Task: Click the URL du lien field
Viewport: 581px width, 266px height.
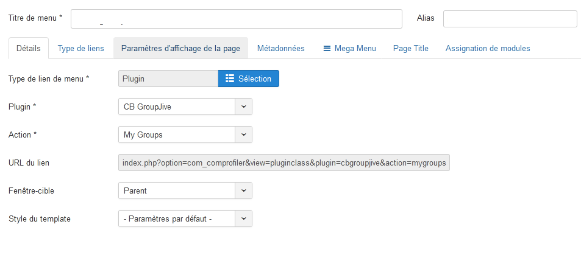Action: click(x=284, y=163)
